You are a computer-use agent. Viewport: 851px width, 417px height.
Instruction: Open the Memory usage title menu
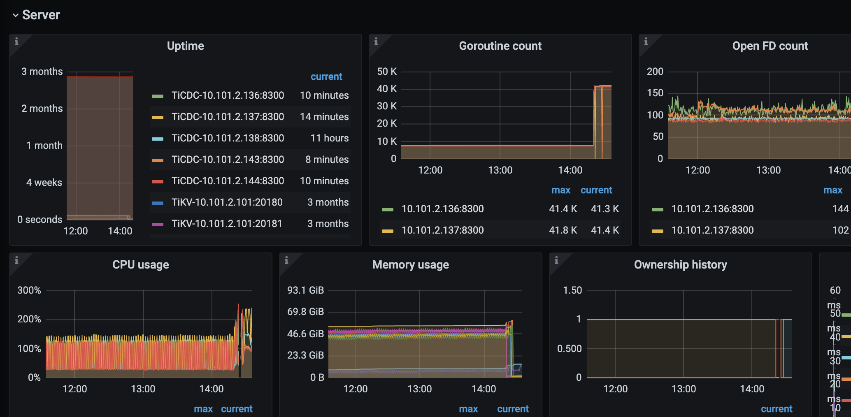pyautogui.click(x=410, y=264)
